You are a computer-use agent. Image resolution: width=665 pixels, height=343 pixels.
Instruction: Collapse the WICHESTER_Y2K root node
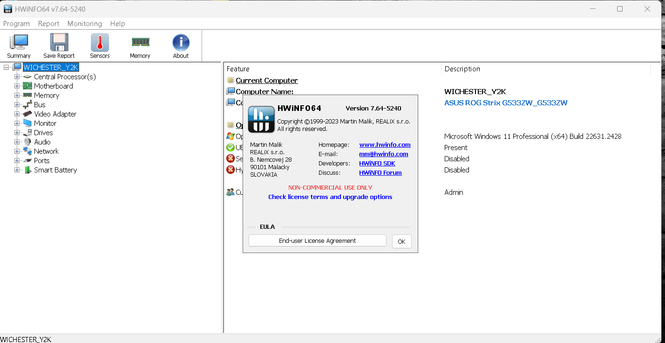[7, 68]
